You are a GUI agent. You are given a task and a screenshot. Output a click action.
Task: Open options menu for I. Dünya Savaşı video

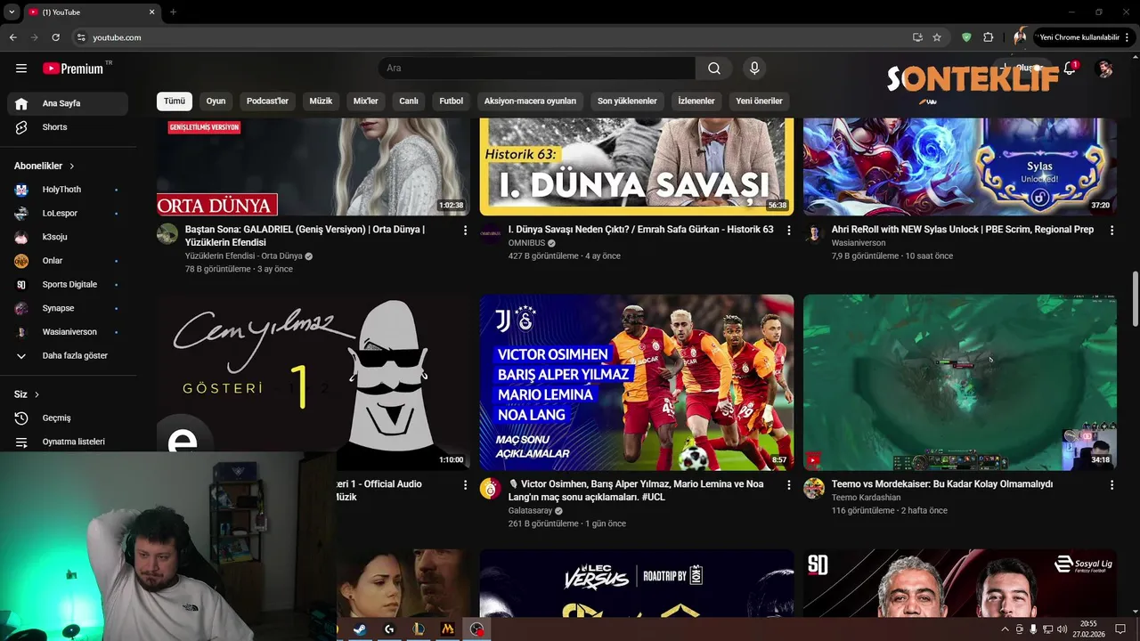click(x=788, y=231)
